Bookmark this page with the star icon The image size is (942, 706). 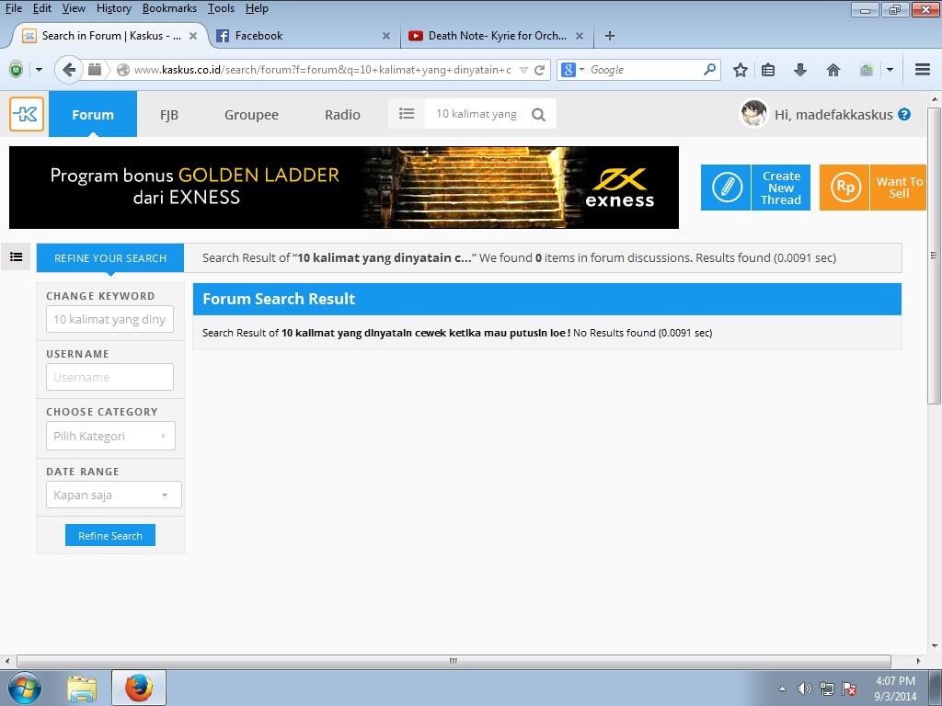tap(741, 70)
